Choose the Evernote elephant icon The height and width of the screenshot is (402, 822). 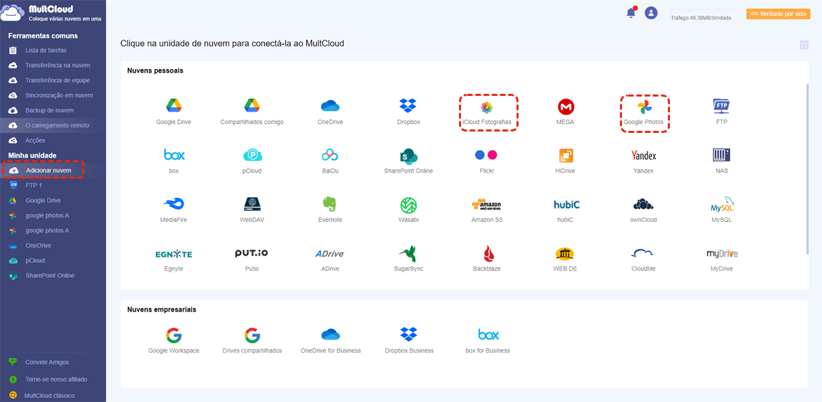330,205
